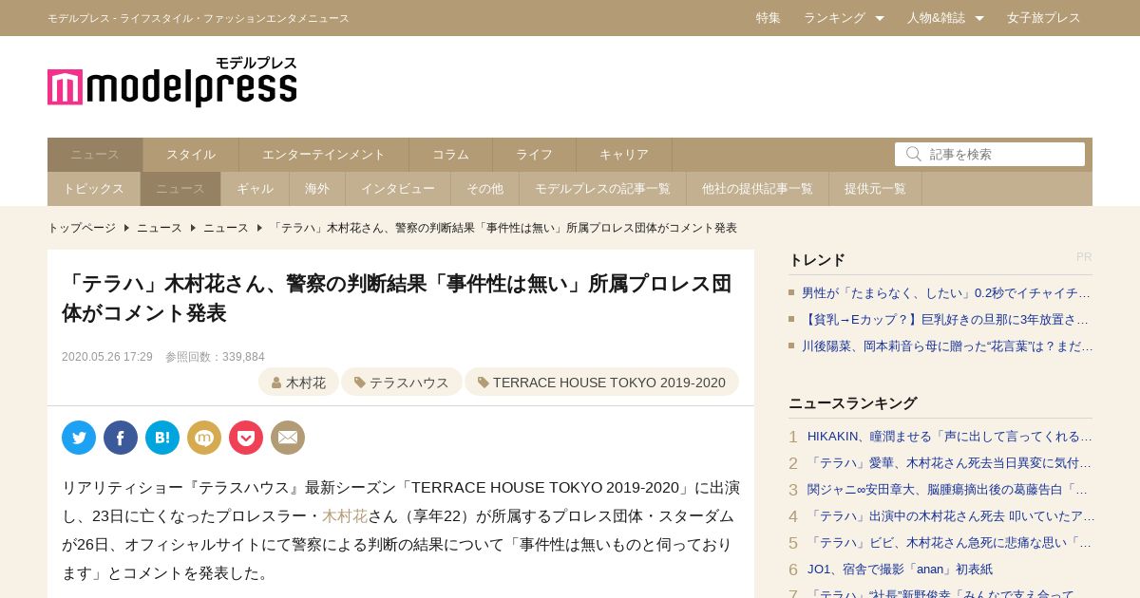The height and width of the screenshot is (598, 1140).
Task: Open ranking 5 ビビ article
Action: 950,543
